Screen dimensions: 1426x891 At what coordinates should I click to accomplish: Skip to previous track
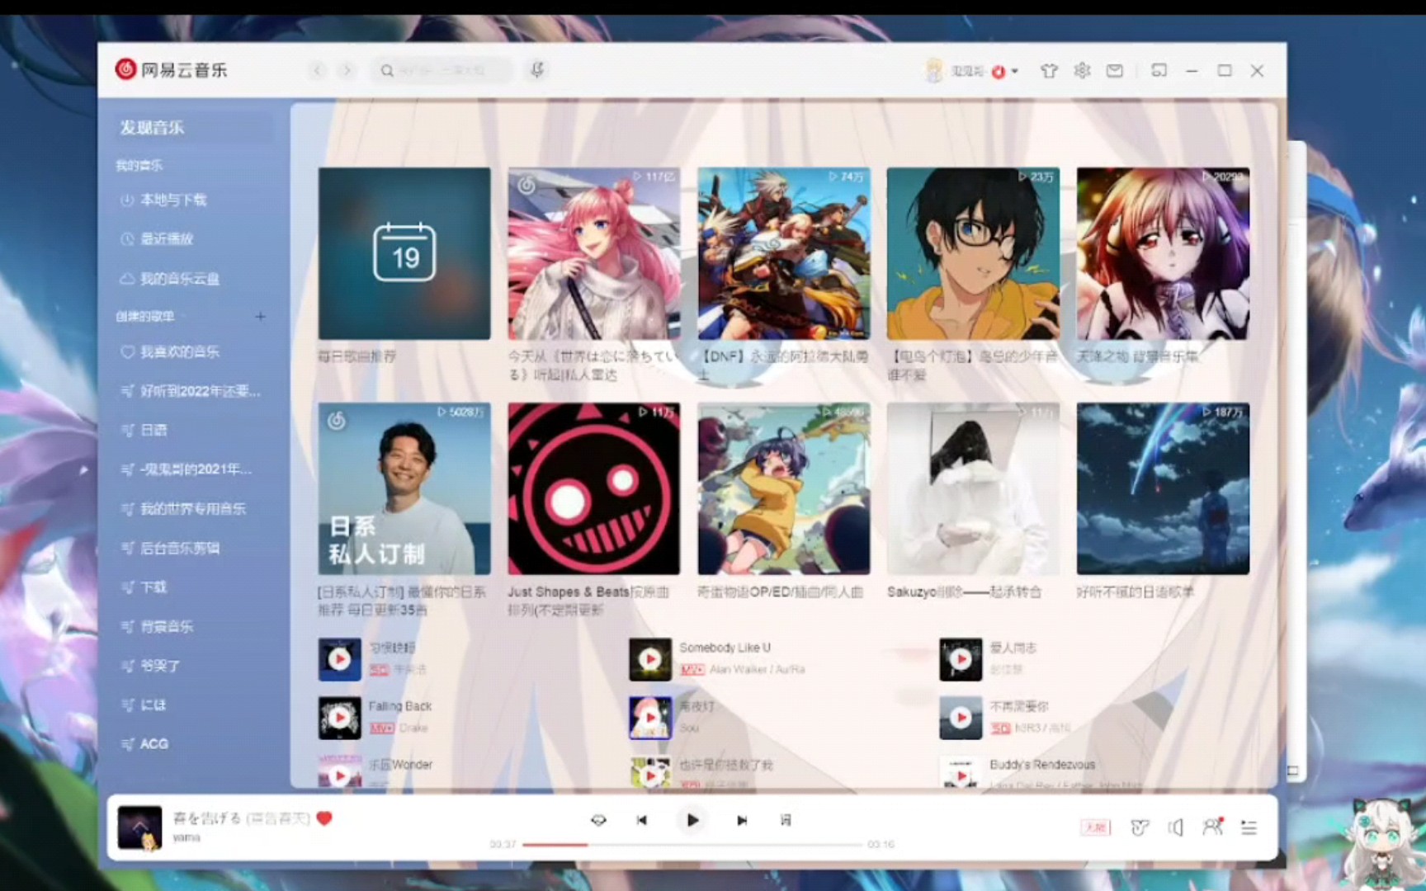(x=641, y=820)
